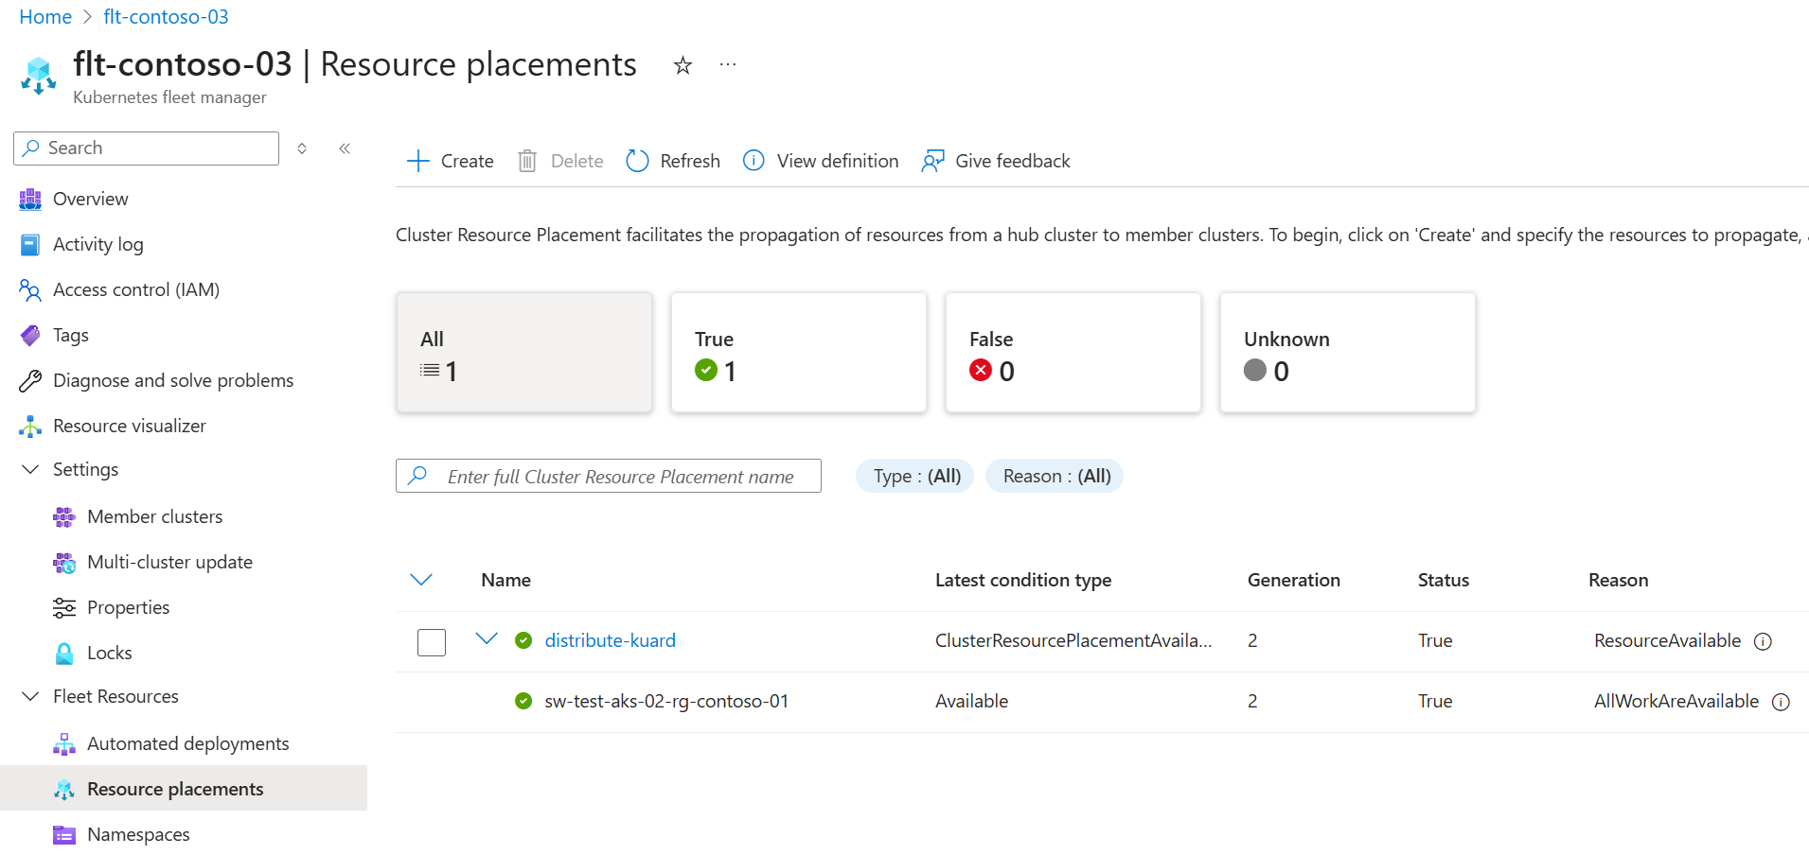Screen dimensions: 1809x855
Task: Click the Resource visualizer icon
Action: [x=30, y=426]
